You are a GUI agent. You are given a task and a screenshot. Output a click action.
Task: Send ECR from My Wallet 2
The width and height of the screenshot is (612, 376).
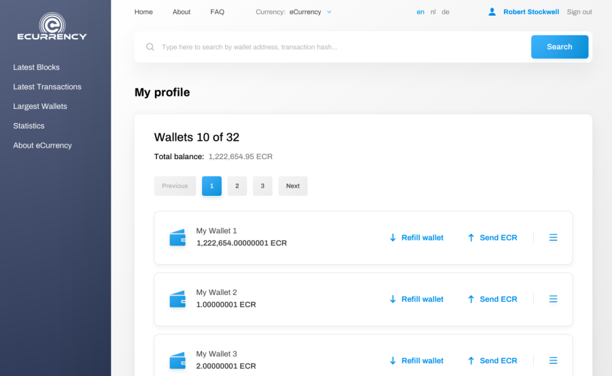[492, 299]
